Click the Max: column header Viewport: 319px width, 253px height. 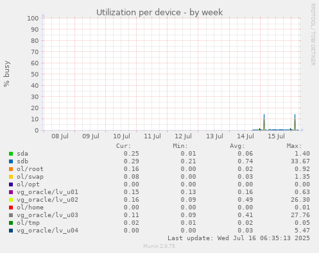tap(294, 146)
